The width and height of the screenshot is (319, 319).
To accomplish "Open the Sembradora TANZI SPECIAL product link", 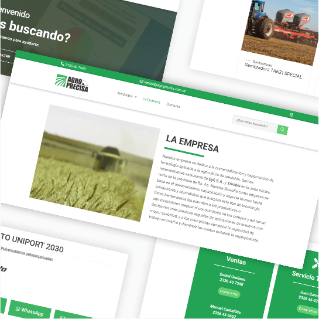I will coord(273,70).
